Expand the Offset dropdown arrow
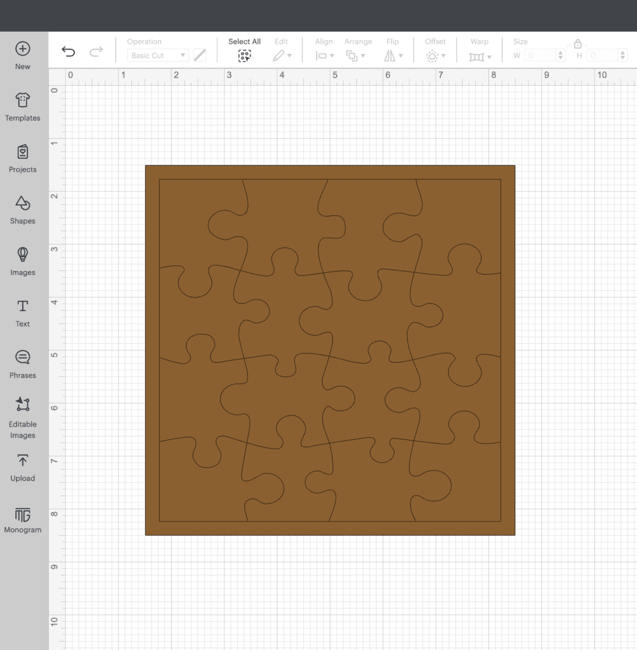The height and width of the screenshot is (650, 637). click(x=443, y=56)
